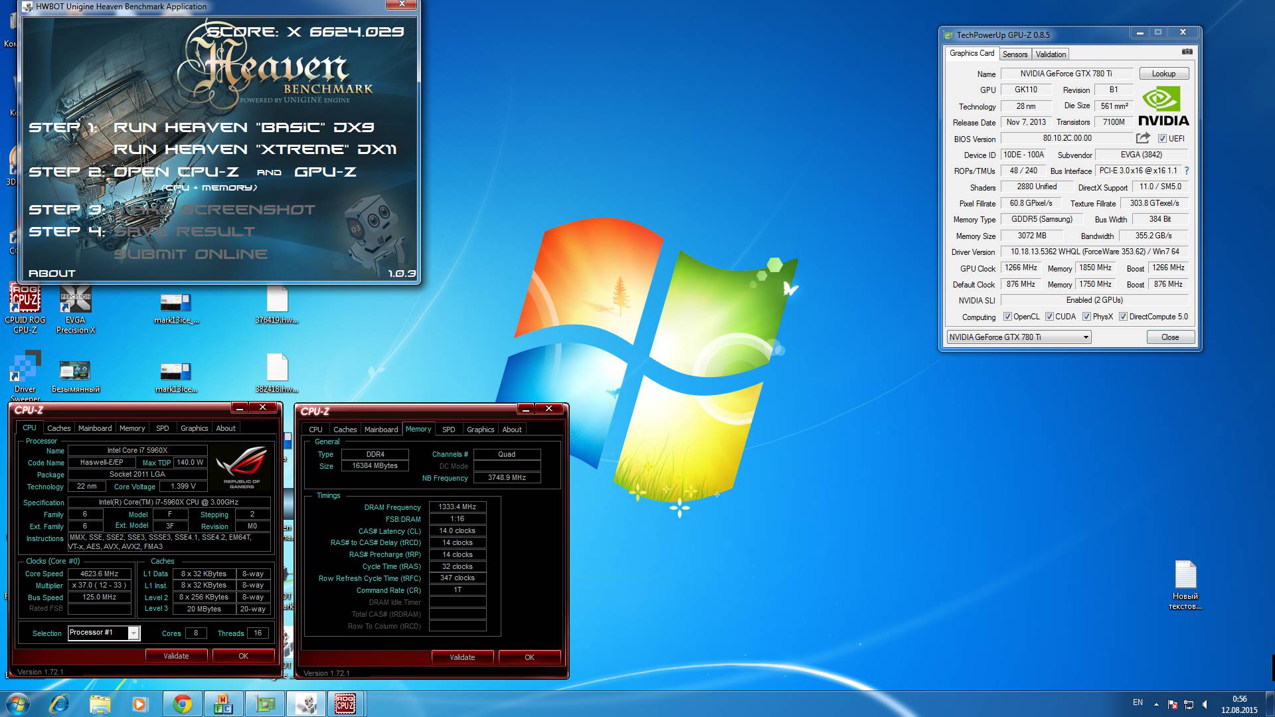1275x717 pixels.
Task: Toggle the PhysX checkbox
Action: (x=1086, y=317)
